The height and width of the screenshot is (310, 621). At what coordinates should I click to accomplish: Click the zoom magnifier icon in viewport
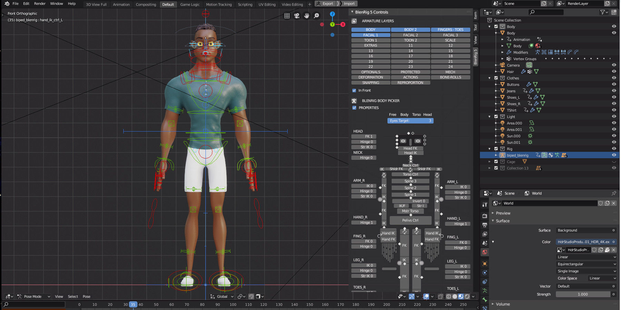pos(316,16)
